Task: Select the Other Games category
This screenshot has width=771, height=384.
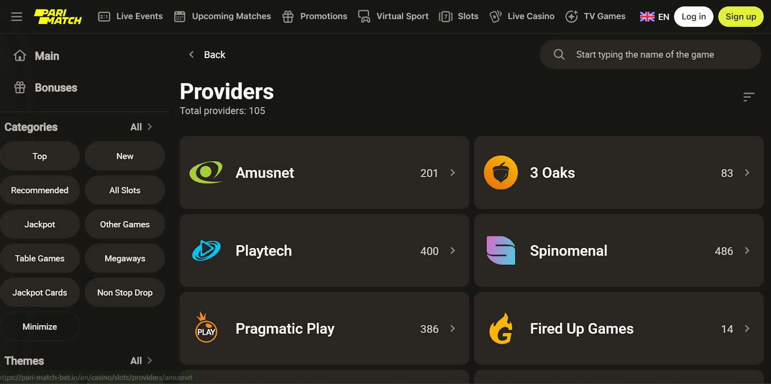Action: coord(125,224)
